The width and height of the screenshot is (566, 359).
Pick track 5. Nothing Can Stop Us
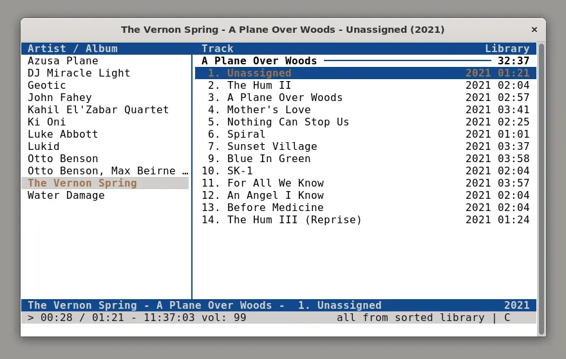(x=288, y=122)
